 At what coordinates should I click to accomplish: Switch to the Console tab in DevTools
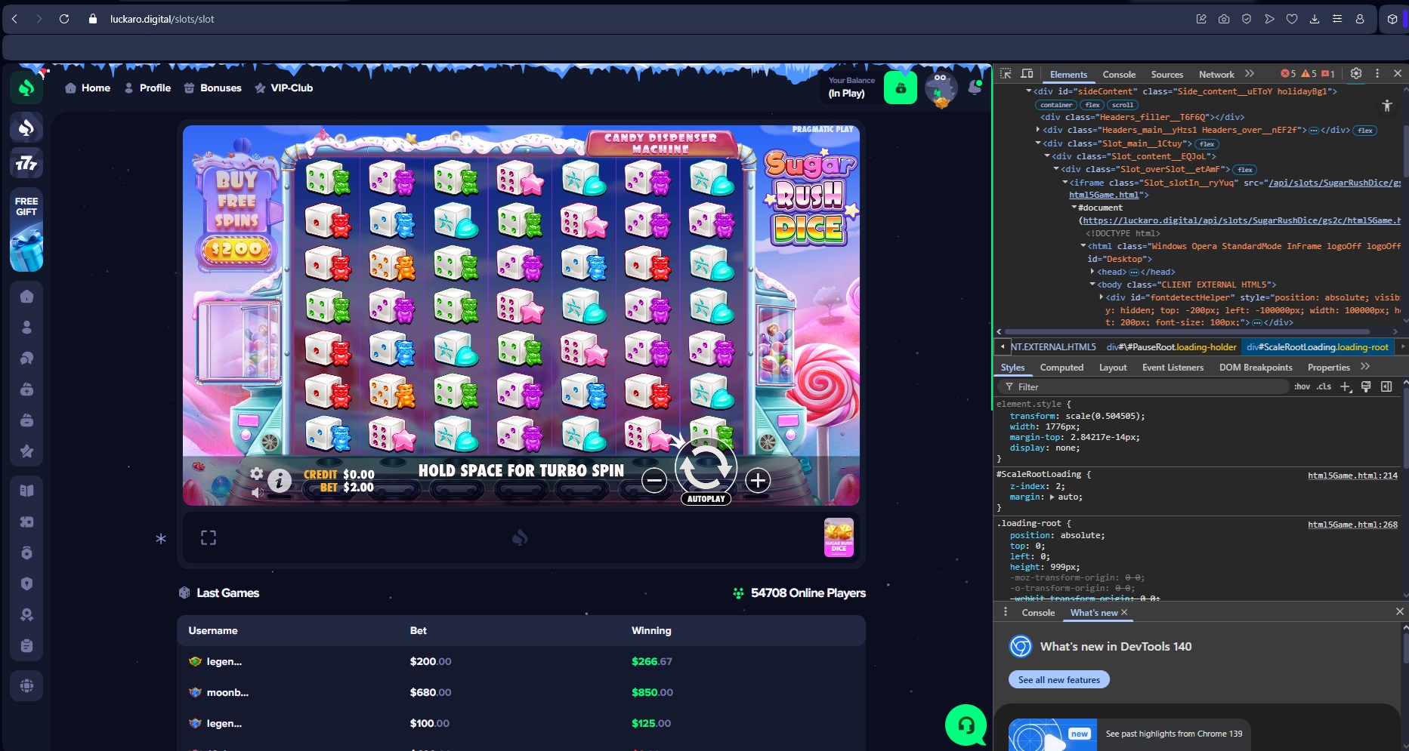tap(1118, 75)
